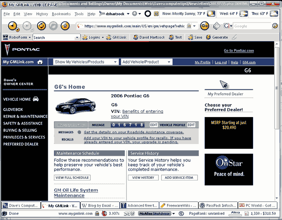Screen dimensions: 282x220
Task: Open the File menu
Action: [x=7, y=14]
